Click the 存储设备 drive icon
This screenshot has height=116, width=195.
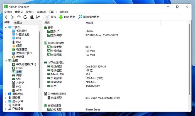pyautogui.click(x=10, y=109)
